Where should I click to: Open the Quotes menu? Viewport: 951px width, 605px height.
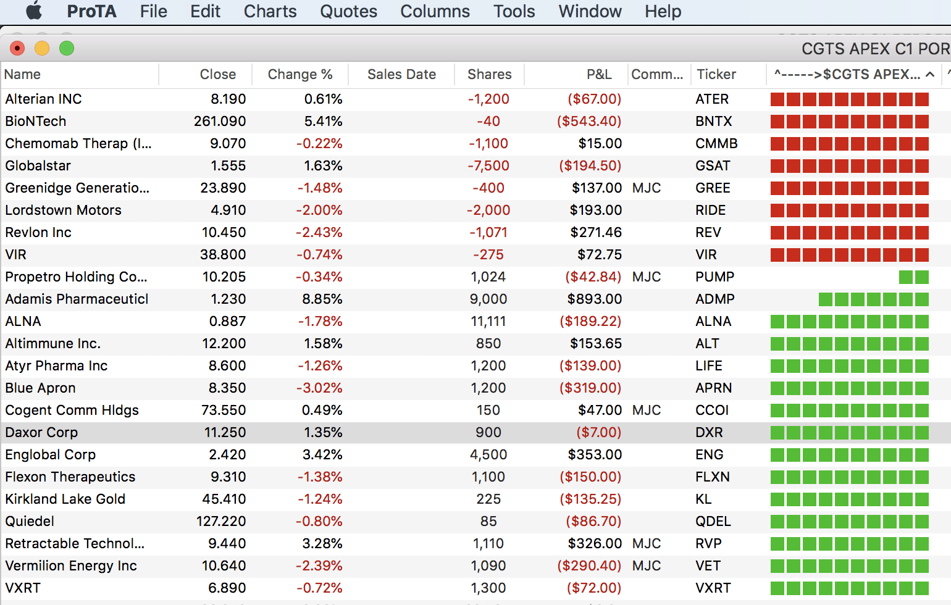tap(348, 11)
